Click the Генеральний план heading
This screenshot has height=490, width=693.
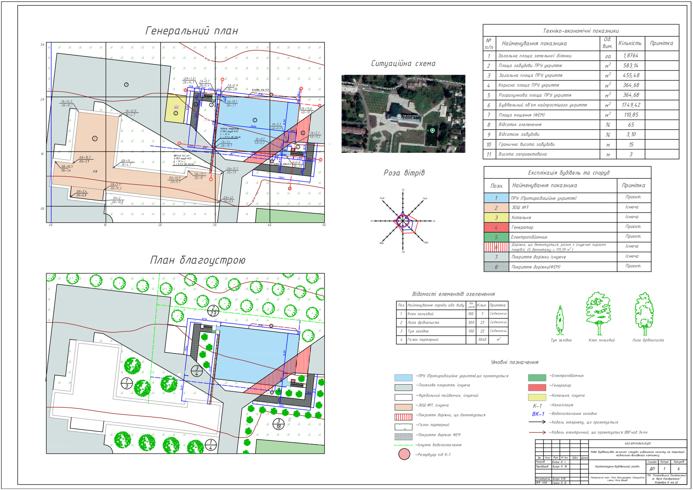tap(192, 31)
